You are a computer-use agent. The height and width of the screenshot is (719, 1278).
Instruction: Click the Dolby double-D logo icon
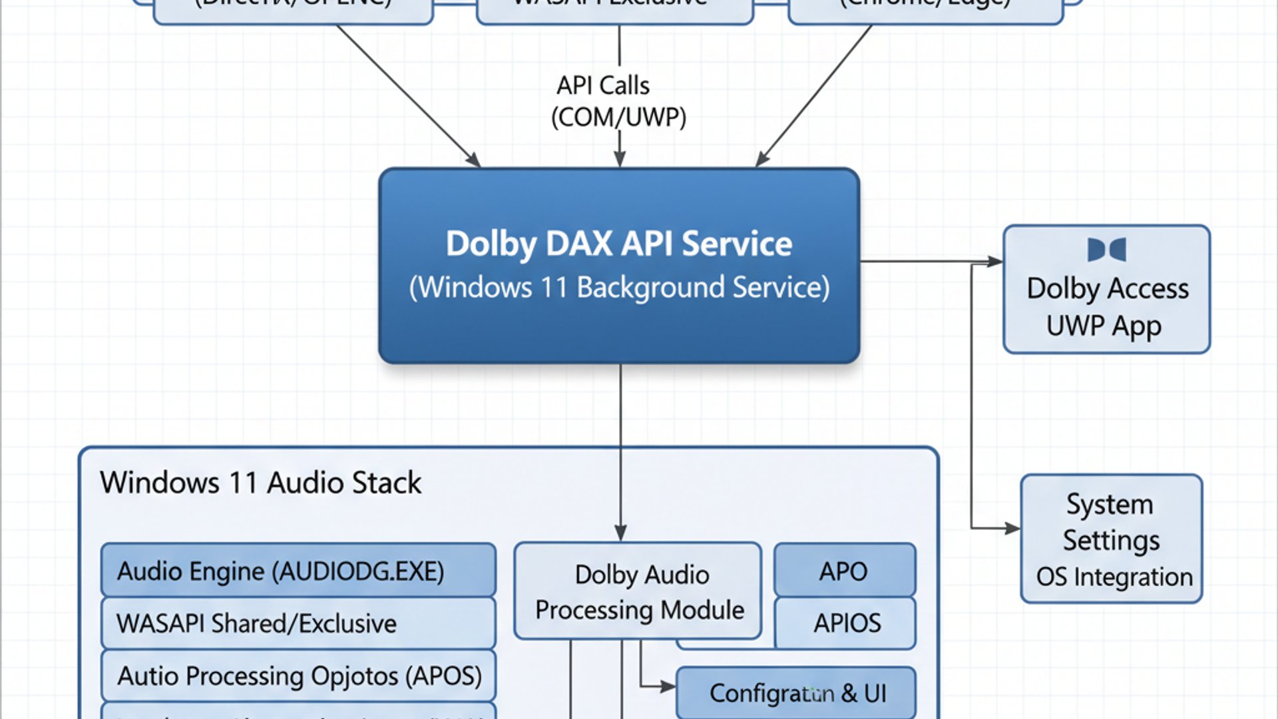click(x=1106, y=250)
